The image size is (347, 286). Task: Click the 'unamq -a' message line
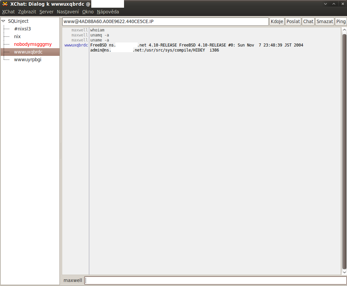pos(100,35)
